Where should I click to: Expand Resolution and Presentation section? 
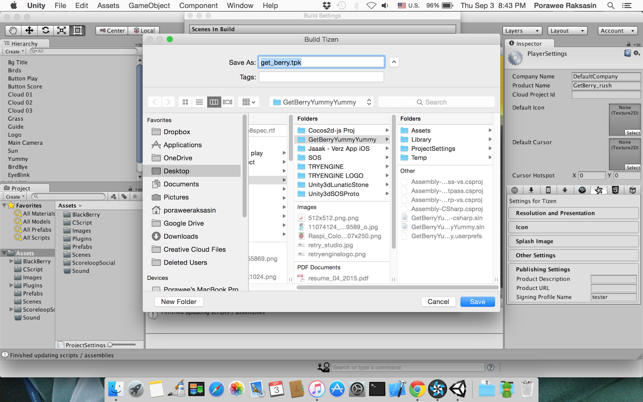[573, 213]
